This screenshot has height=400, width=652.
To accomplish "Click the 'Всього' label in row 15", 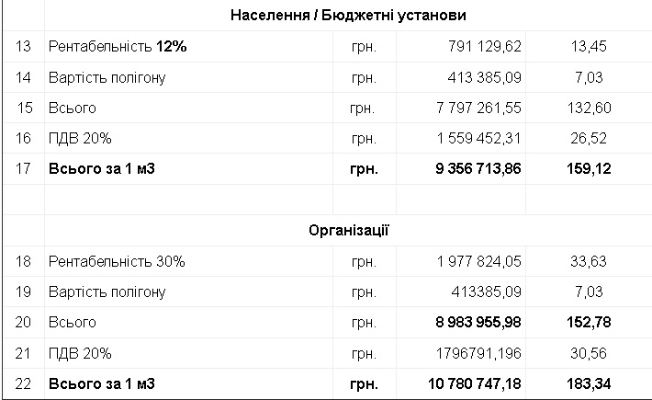I will [73, 108].
